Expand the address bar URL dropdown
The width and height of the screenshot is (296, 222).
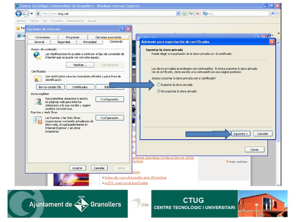[x=178, y=14]
